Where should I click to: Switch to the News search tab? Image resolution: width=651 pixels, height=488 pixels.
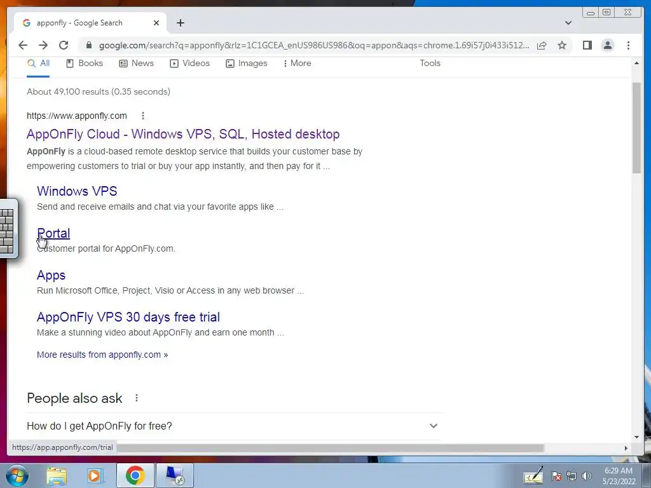(x=136, y=64)
